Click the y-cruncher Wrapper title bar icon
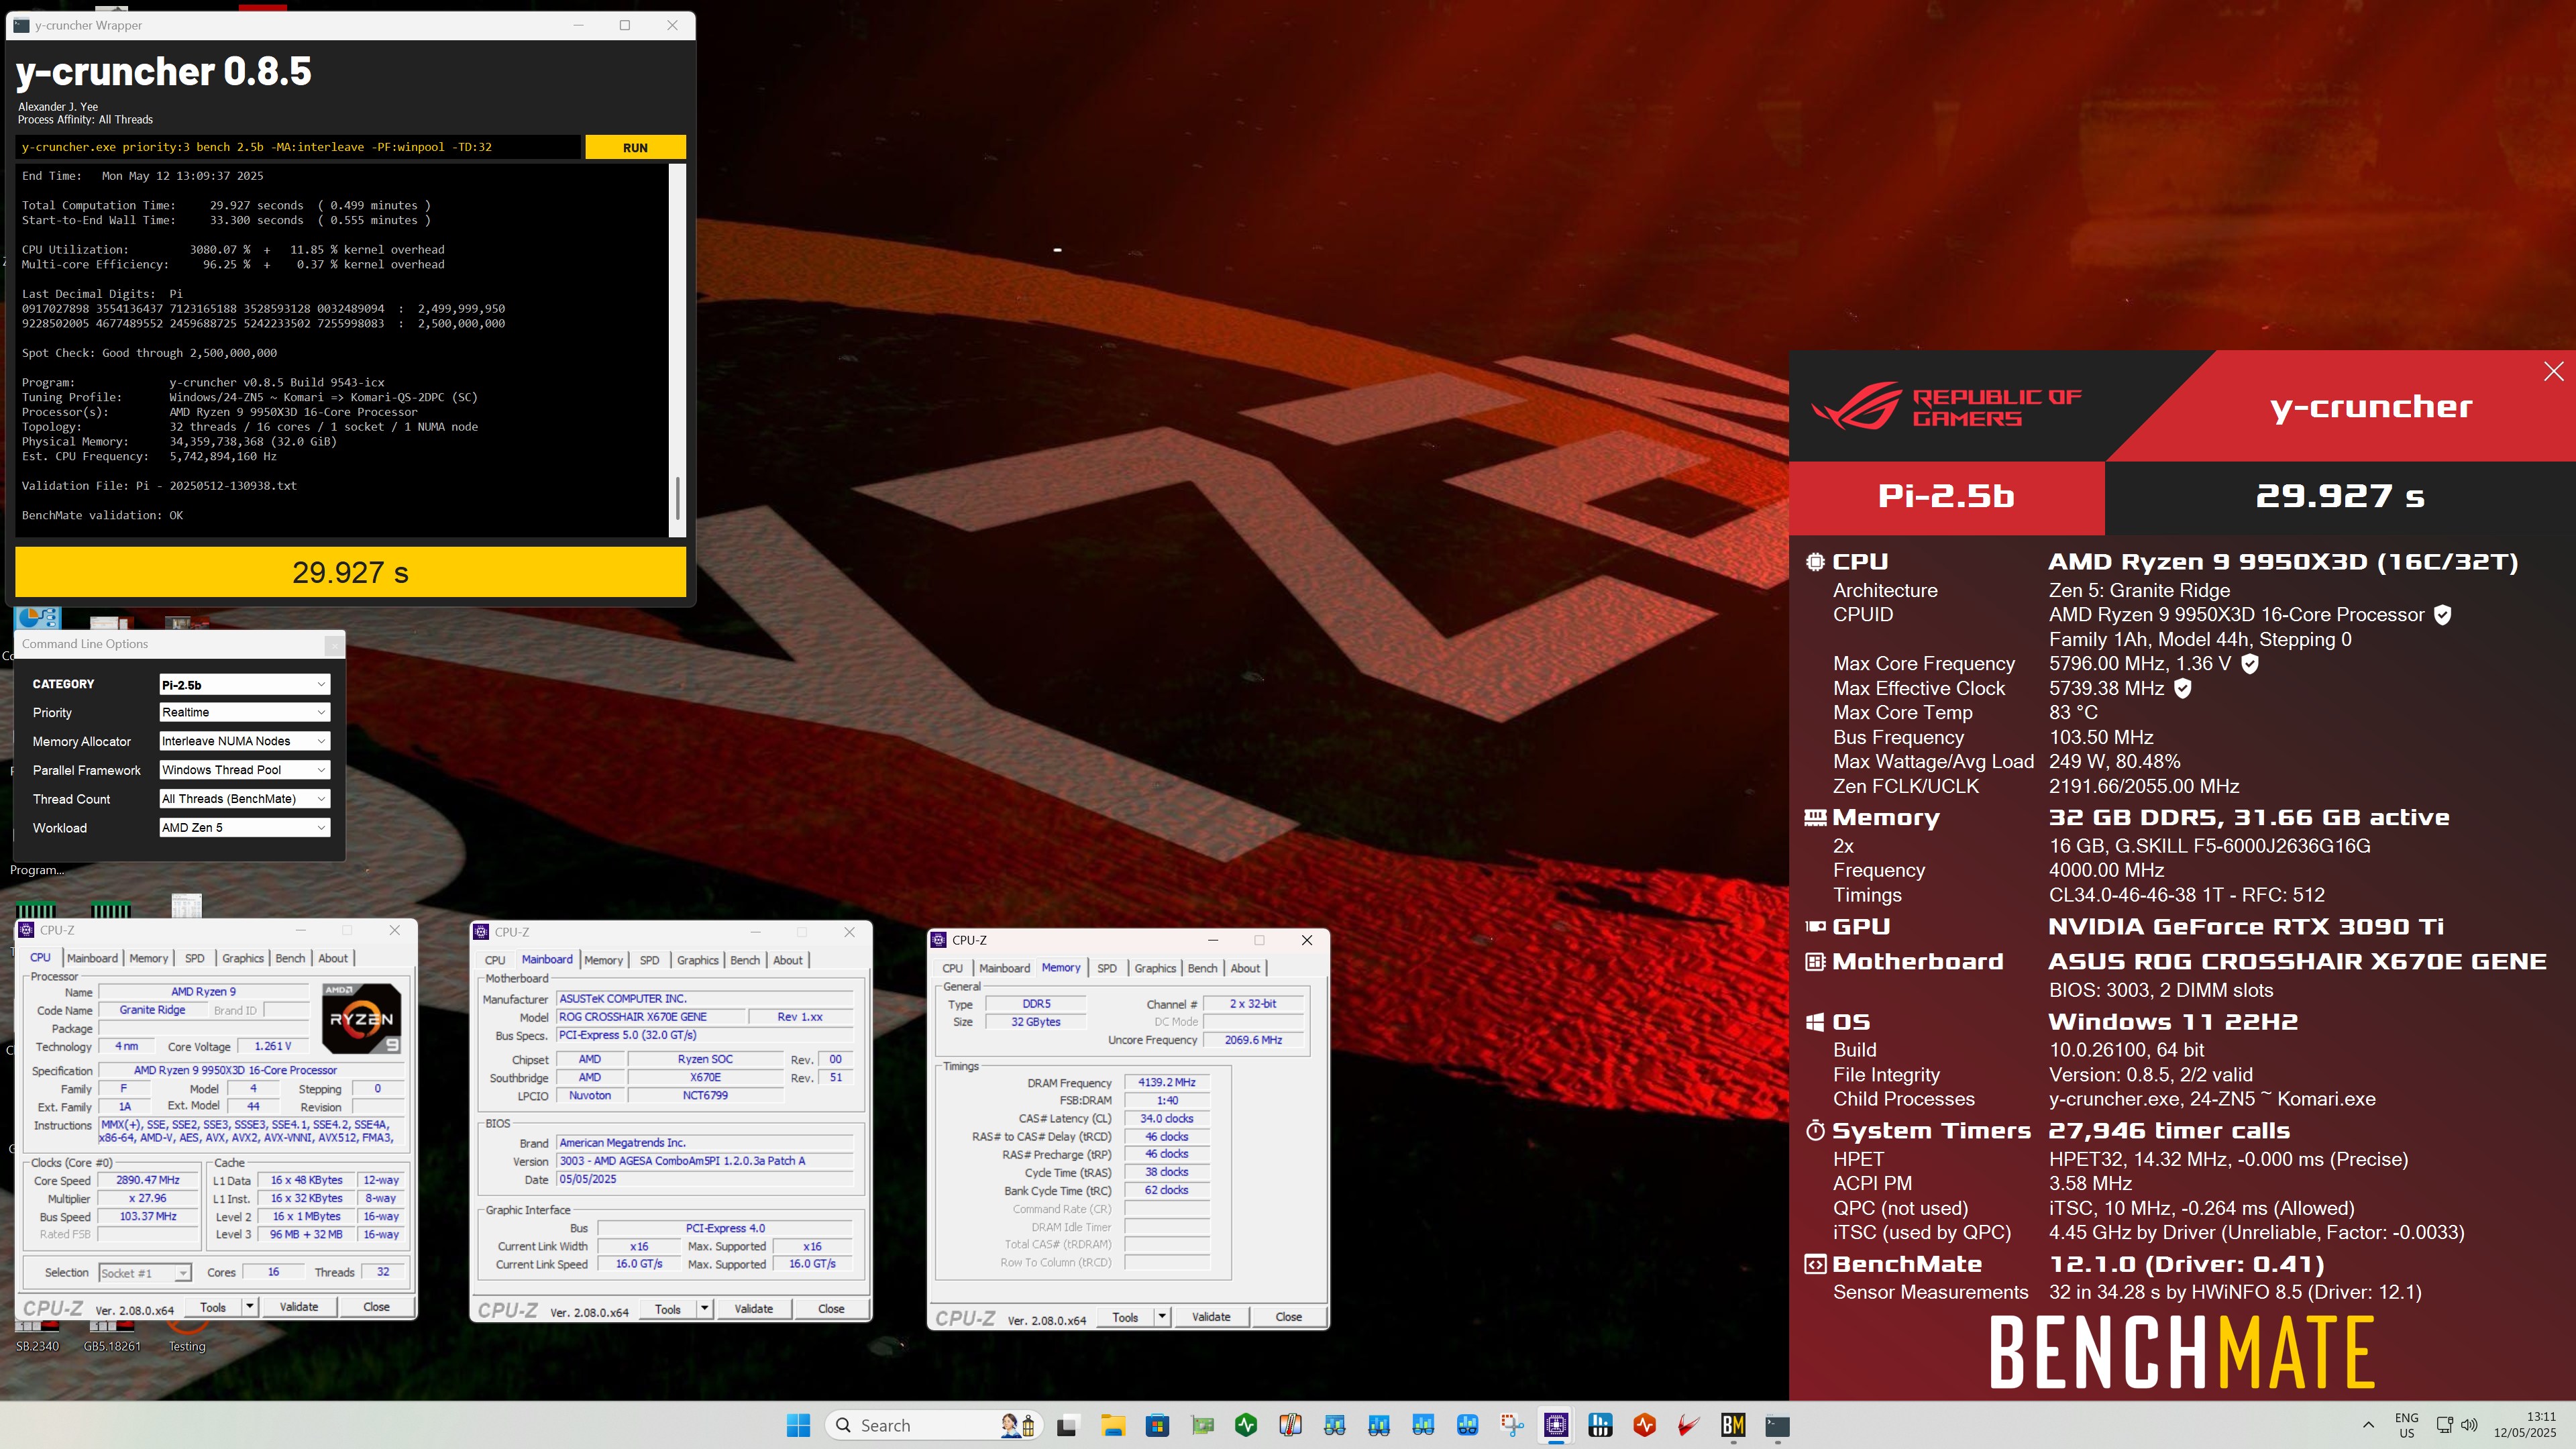This screenshot has height=1449, width=2576. [22, 25]
